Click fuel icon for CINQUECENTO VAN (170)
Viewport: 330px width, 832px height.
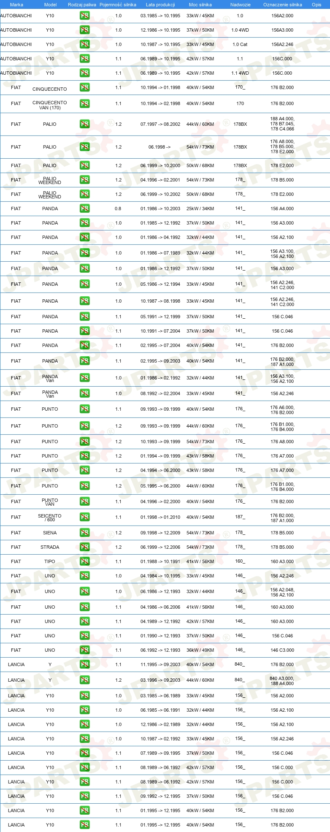(85, 103)
